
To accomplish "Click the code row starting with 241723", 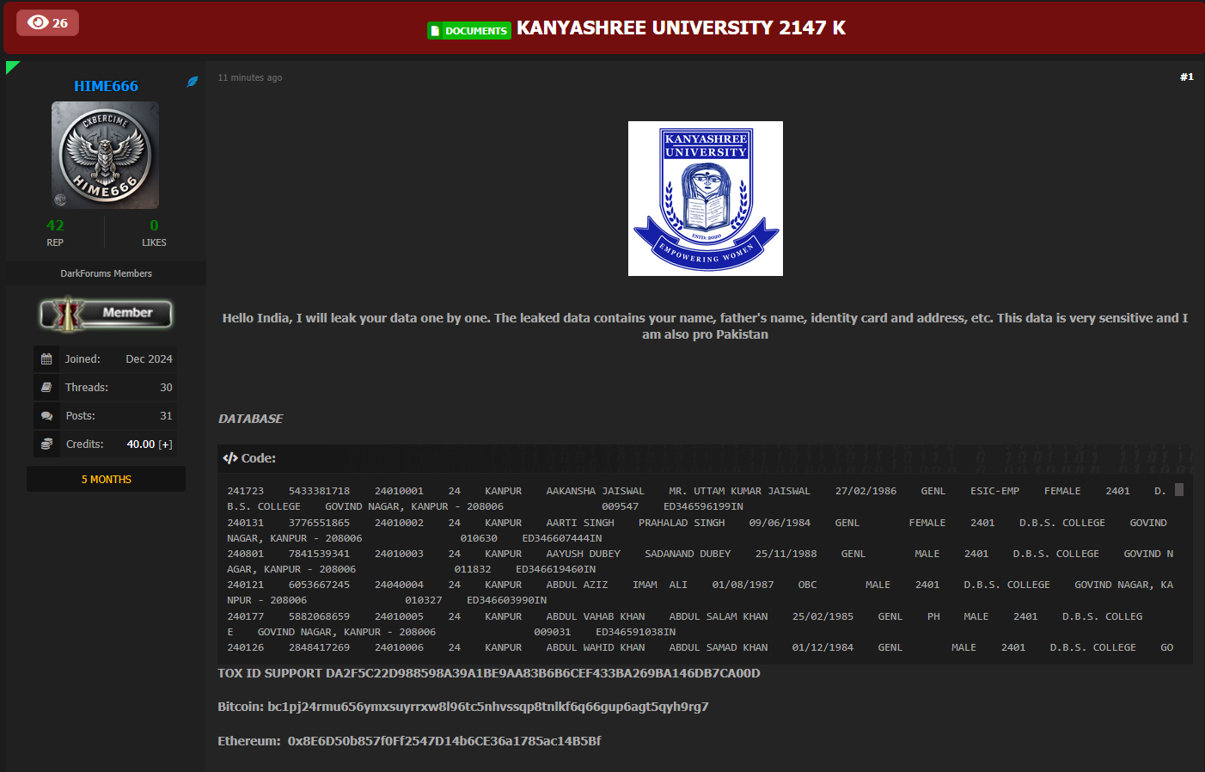I will click(696, 499).
